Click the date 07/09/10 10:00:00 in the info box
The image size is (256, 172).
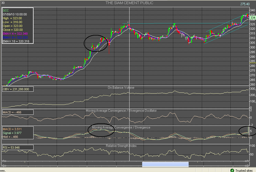click(x=15, y=14)
